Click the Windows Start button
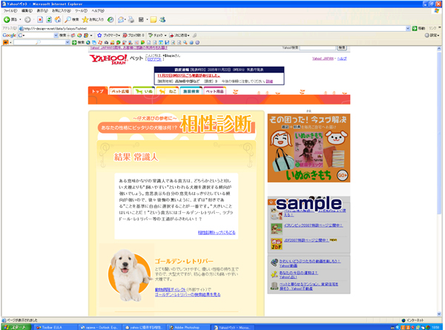Screen dimensions: 445x330 click(18, 326)
